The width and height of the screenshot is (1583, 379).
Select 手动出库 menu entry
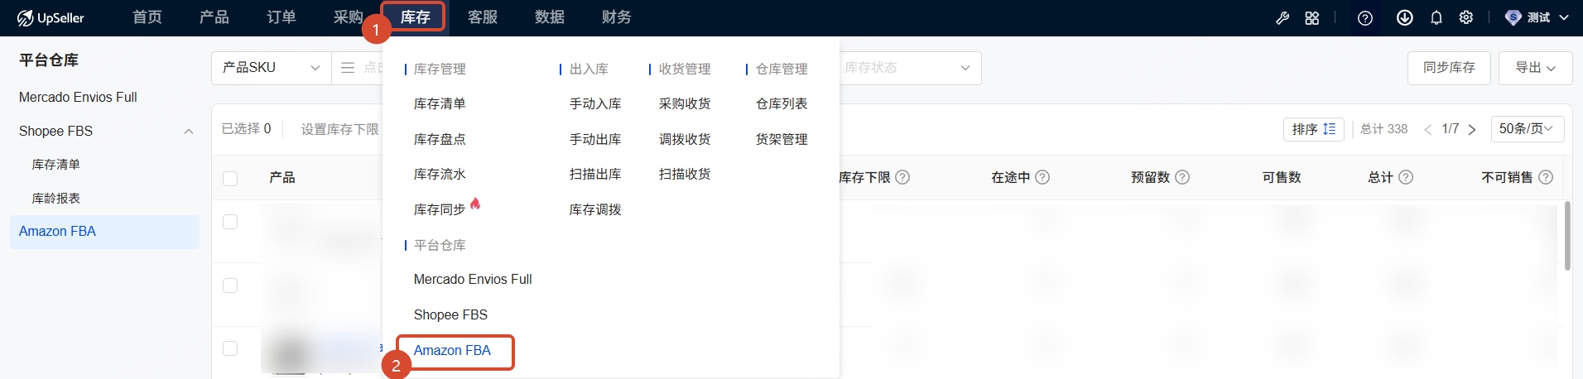click(595, 139)
